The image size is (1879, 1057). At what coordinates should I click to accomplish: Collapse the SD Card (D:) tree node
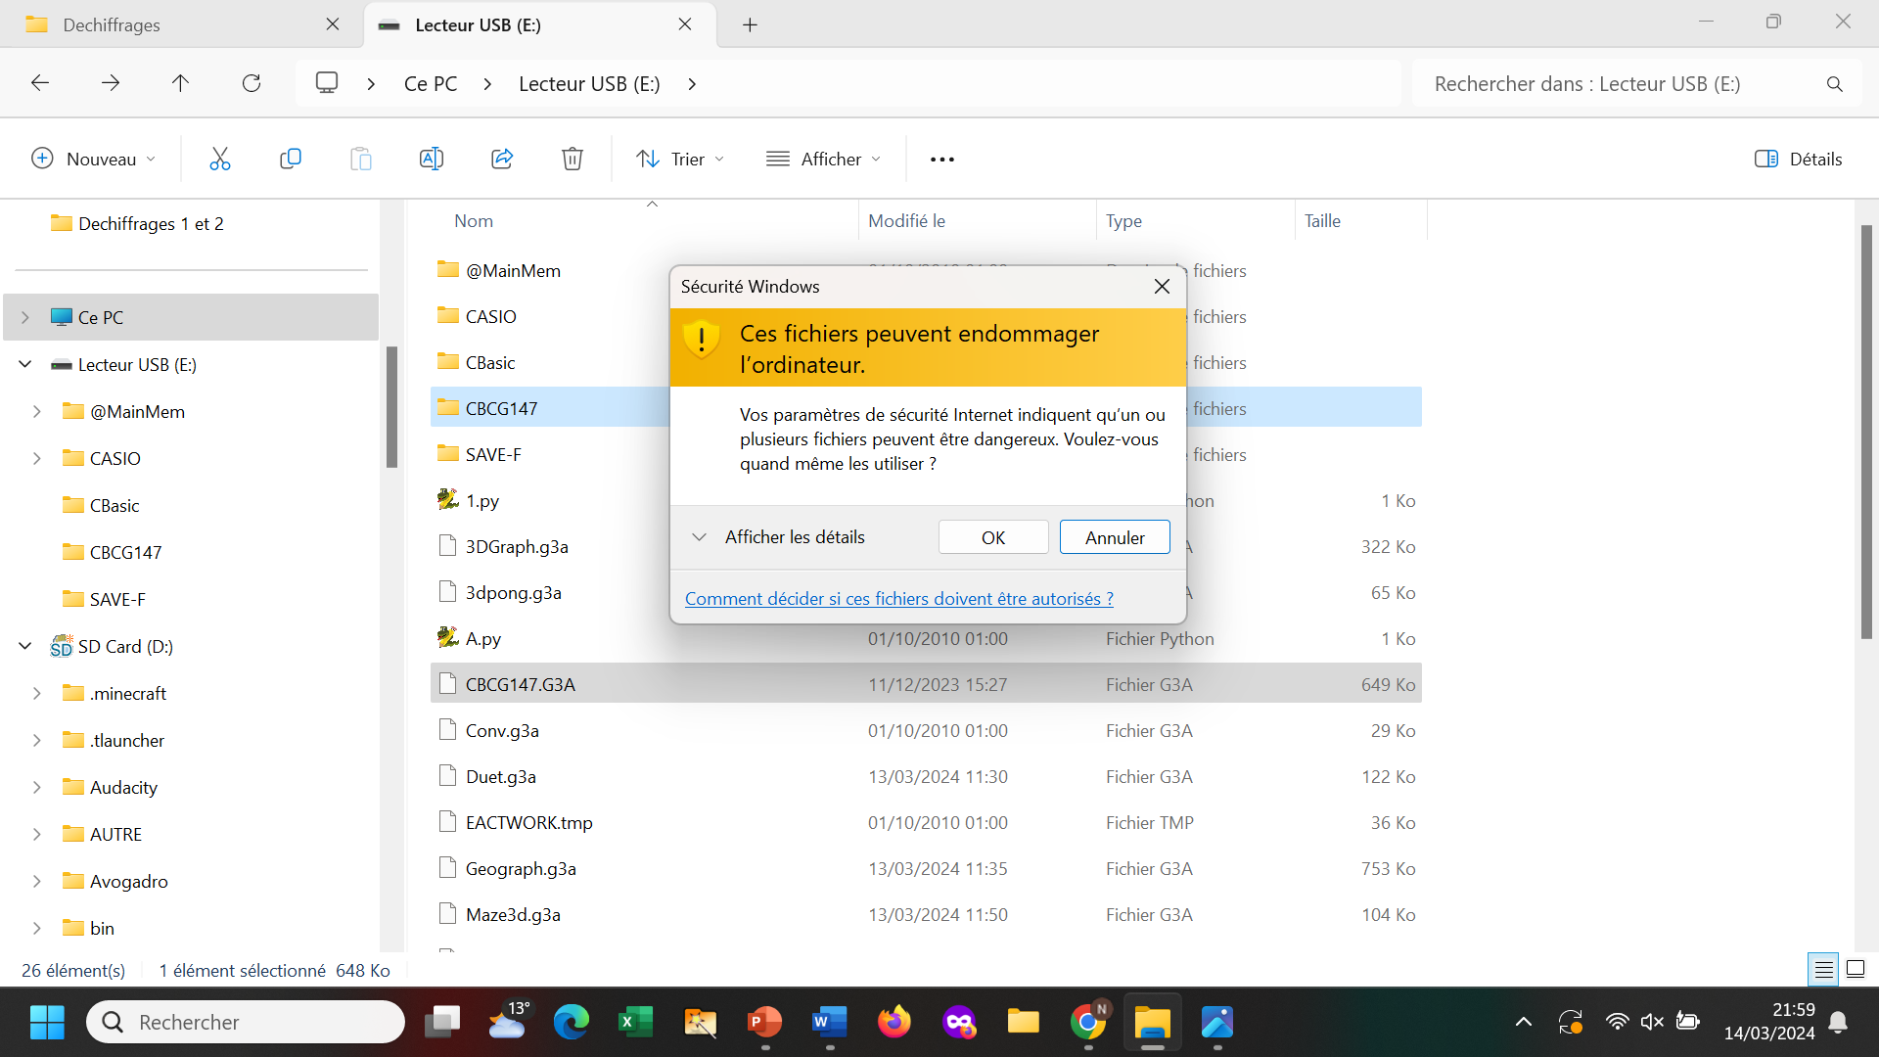click(25, 646)
